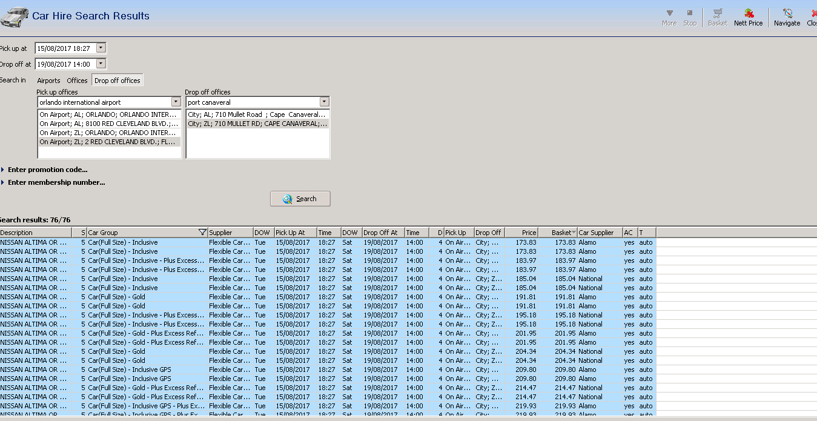Screen dimensions: 817x421
Task: Sort by Description column header
Action: (36, 233)
